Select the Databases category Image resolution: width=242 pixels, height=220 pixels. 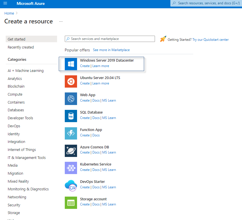(x=16, y=110)
